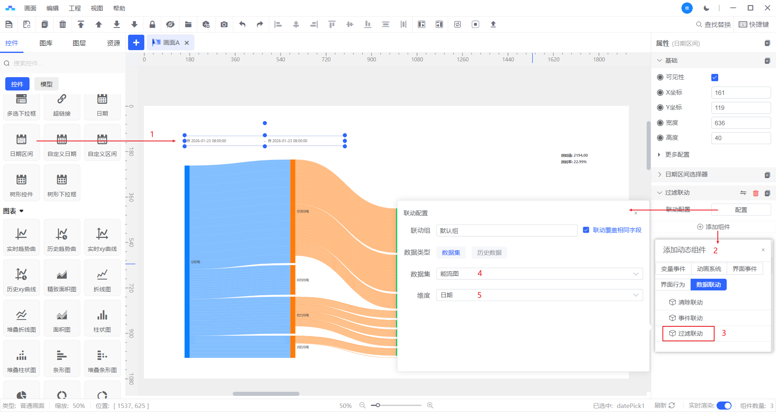Pick the 柱状图 bar chart widget
The height and width of the screenshot is (412, 776).
102,320
